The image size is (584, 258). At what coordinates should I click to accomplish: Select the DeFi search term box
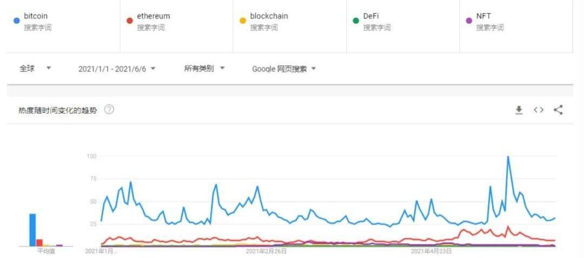click(x=403, y=26)
